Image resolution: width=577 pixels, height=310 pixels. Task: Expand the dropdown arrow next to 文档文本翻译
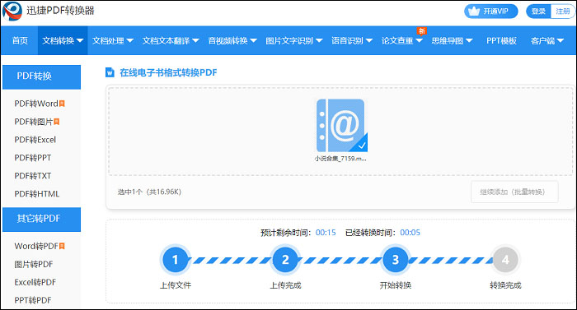point(195,41)
